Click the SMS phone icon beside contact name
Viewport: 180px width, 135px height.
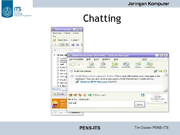pyautogui.click(x=155, y=71)
